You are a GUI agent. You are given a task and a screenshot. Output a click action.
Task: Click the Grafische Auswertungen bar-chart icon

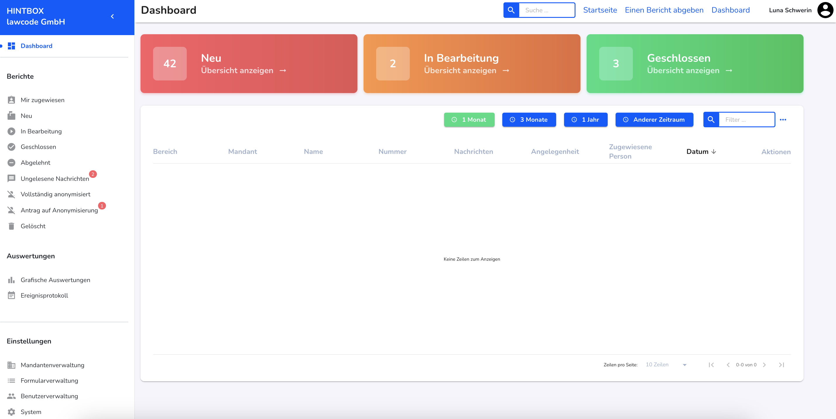coord(11,280)
